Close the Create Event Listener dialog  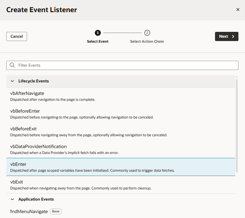click(x=238, y=10)
